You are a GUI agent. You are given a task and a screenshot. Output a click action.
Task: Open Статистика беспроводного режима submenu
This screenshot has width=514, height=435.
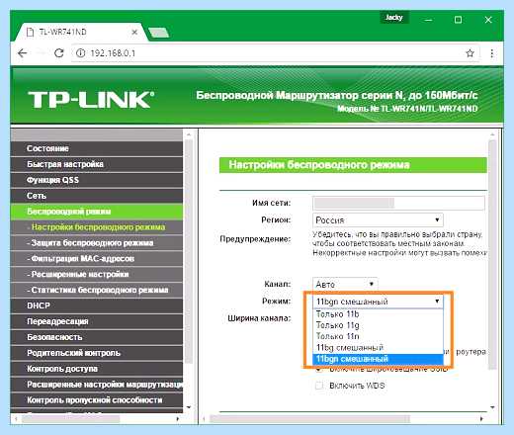[x=97, y=290]
